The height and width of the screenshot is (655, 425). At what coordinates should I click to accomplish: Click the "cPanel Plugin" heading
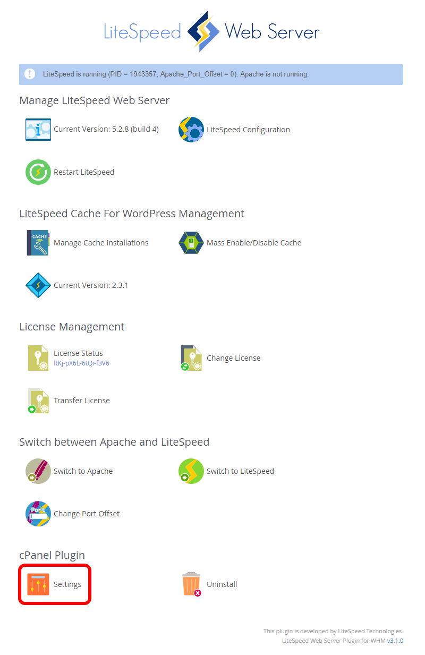click(52, 555)
